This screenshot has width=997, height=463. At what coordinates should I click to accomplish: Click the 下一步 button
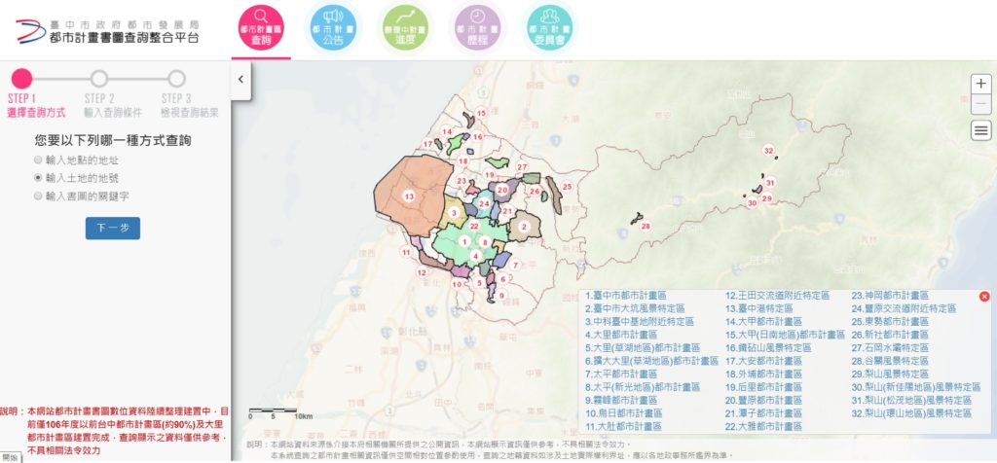pyautogui.click(x=113, y=228)
